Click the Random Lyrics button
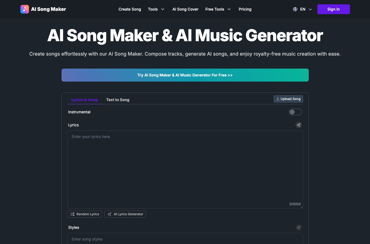This screenshot has width=370, height=244. (x=85, y=214)
